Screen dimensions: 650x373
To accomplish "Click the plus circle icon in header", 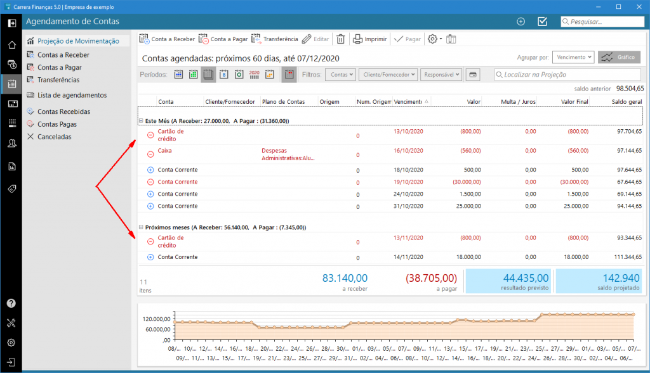I will click(521, 22).
